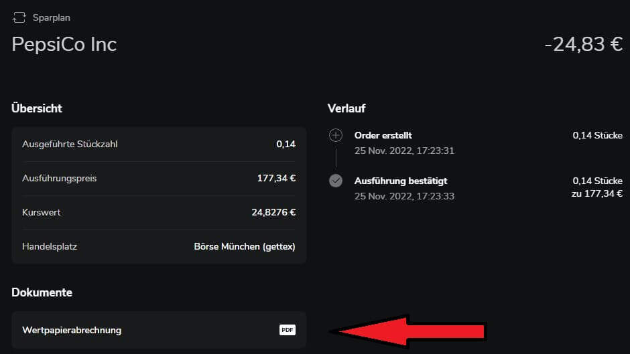
Task: Click the Order erstellt timeline entry
Action: click(x=383, y=136)
